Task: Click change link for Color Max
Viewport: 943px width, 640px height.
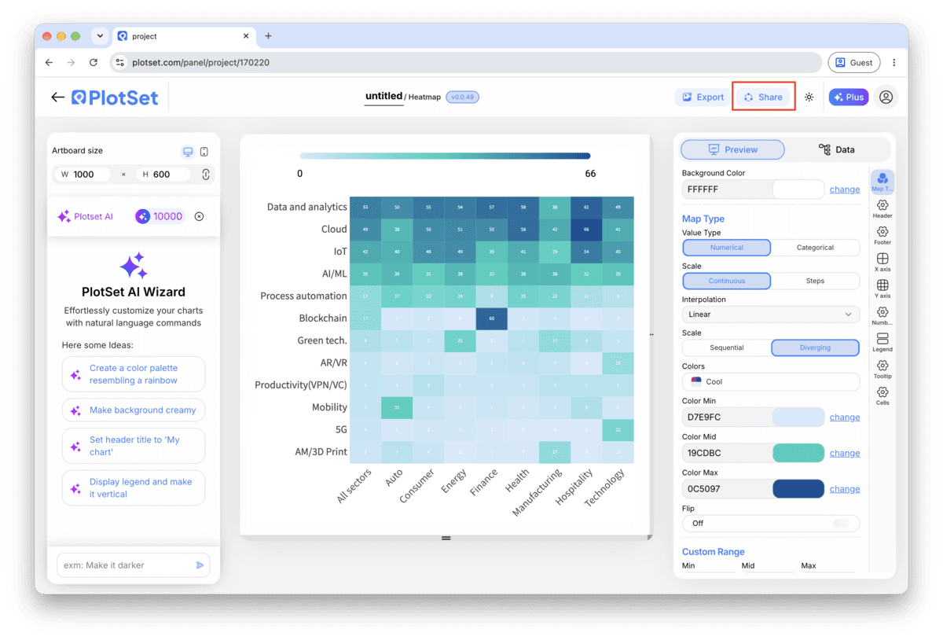Action: pos(845,489)
